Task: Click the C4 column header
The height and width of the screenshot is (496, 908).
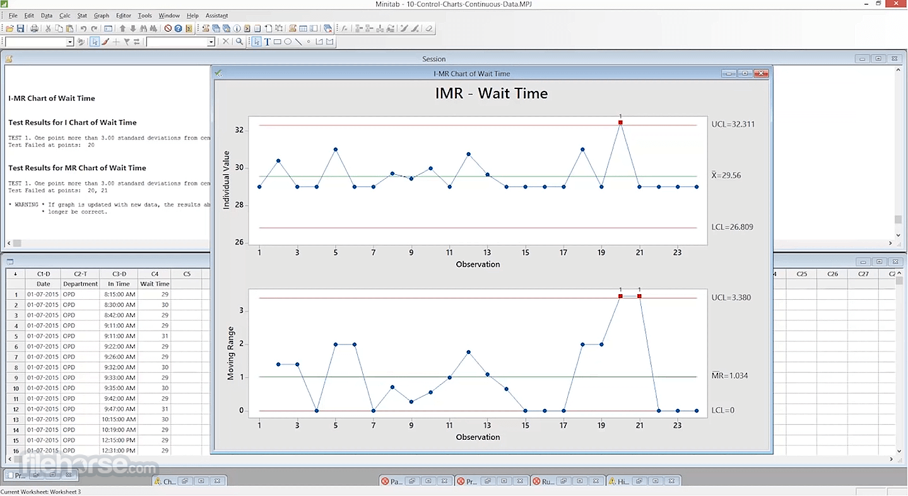Action: pos(155,274)
